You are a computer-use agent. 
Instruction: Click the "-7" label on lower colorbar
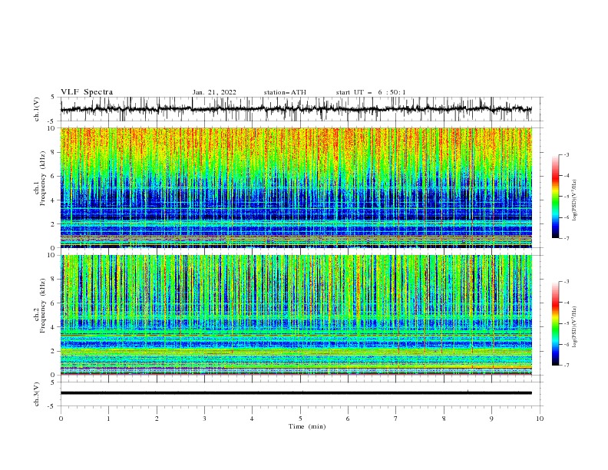pos(567,366)
